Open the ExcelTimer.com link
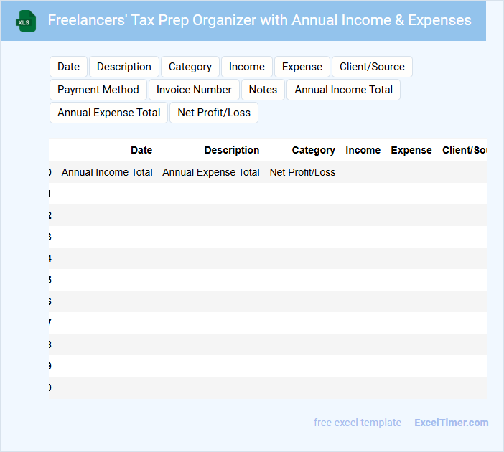Viewport: 504px width, 452px height. tap(451, 423)
